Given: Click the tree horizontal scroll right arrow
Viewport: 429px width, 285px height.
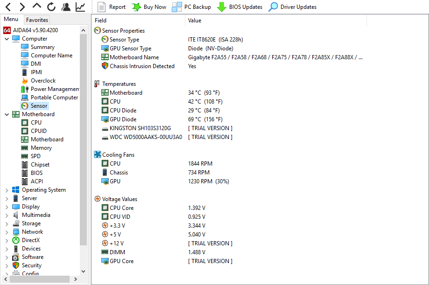Looking at the screenshot, I should pos(76,279).
